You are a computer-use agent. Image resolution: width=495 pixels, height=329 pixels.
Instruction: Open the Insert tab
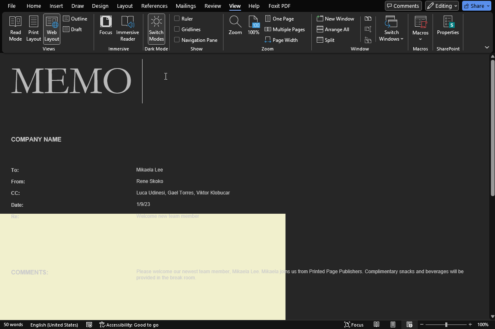(x=56, y=6)
